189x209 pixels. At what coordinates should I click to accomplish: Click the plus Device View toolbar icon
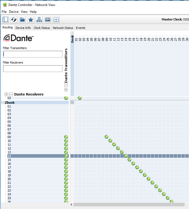[56, 20]
